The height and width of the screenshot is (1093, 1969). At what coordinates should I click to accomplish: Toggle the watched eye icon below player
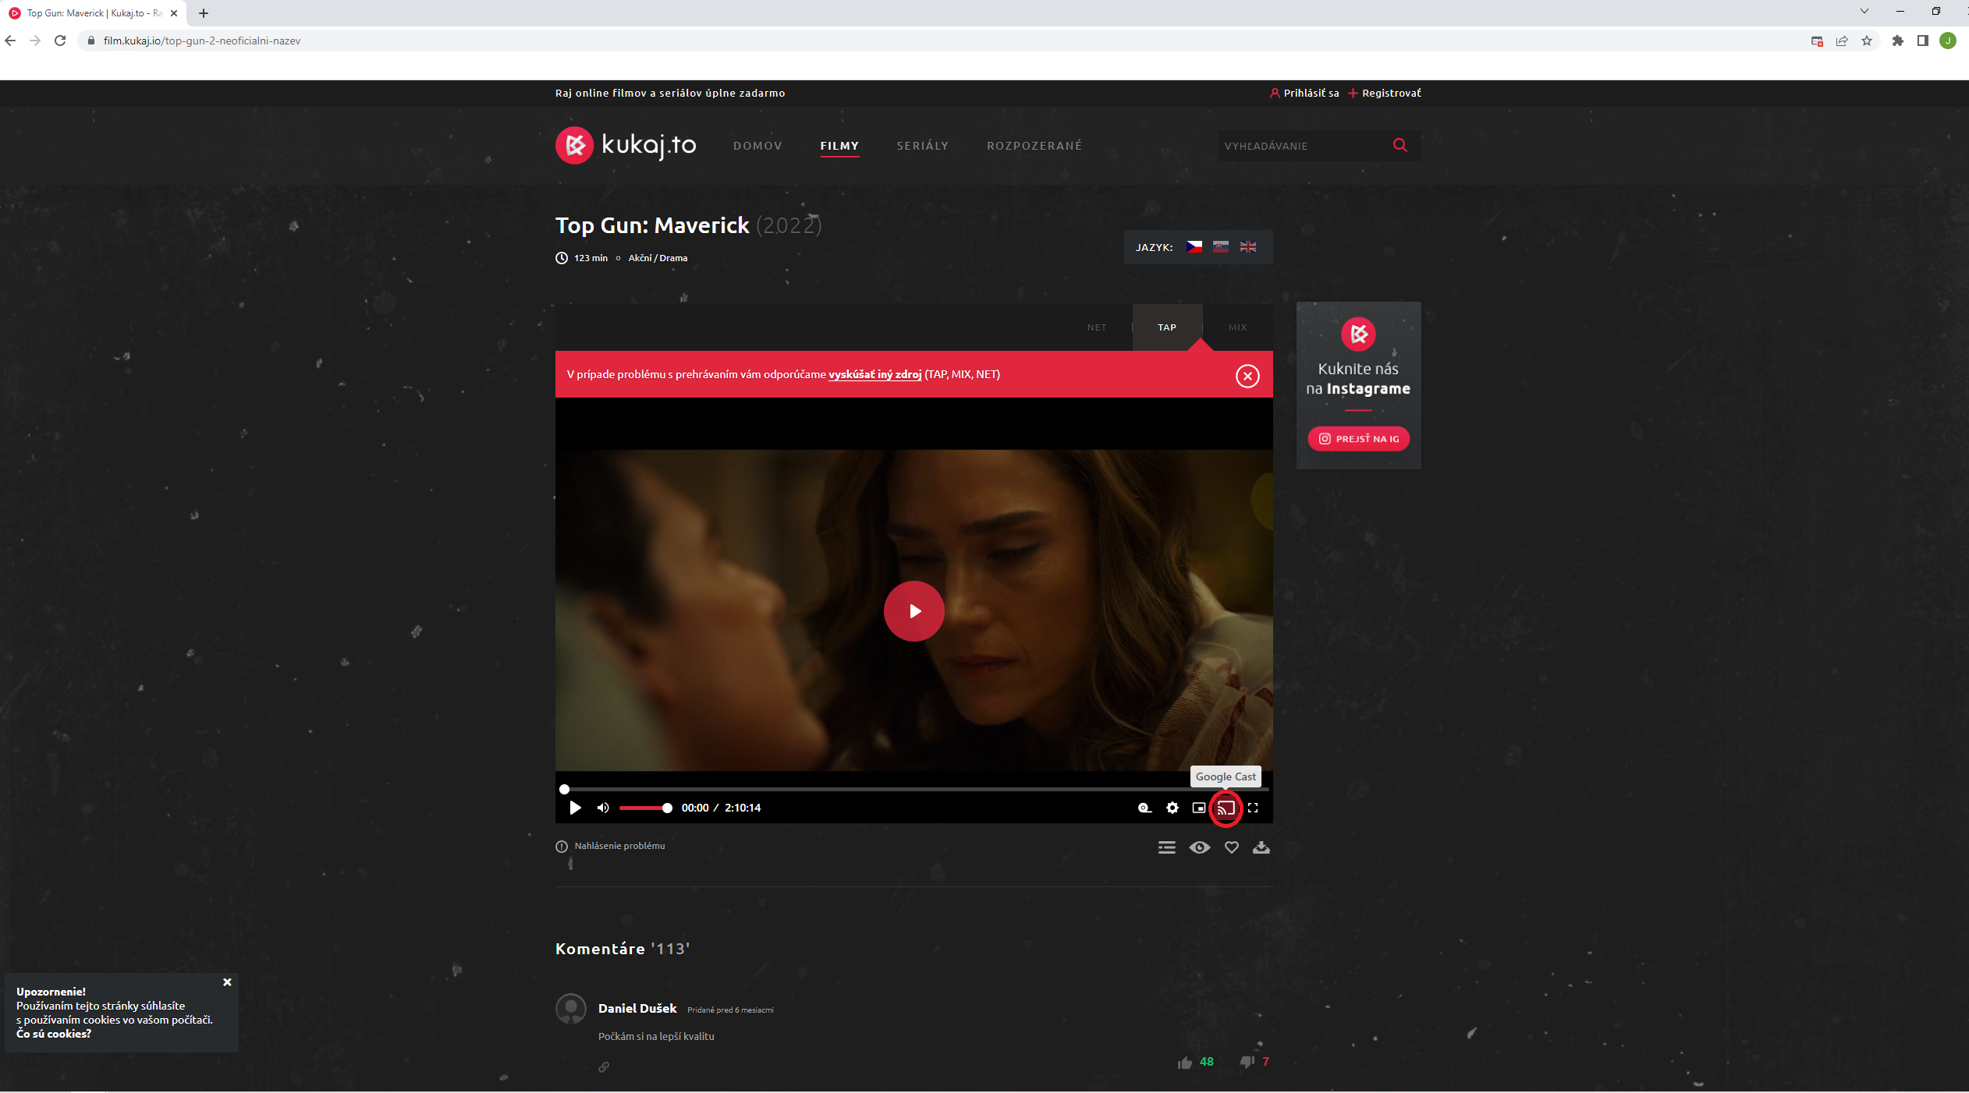pyautogui.click(x=1200, y=848)
